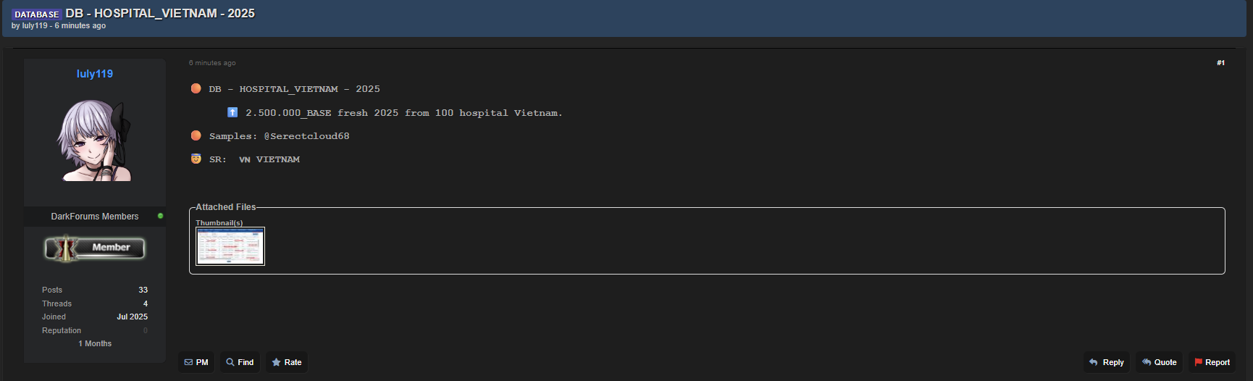Click the Reply arrow icon
Screen dimensions: 1253x381
(1094, 362)
